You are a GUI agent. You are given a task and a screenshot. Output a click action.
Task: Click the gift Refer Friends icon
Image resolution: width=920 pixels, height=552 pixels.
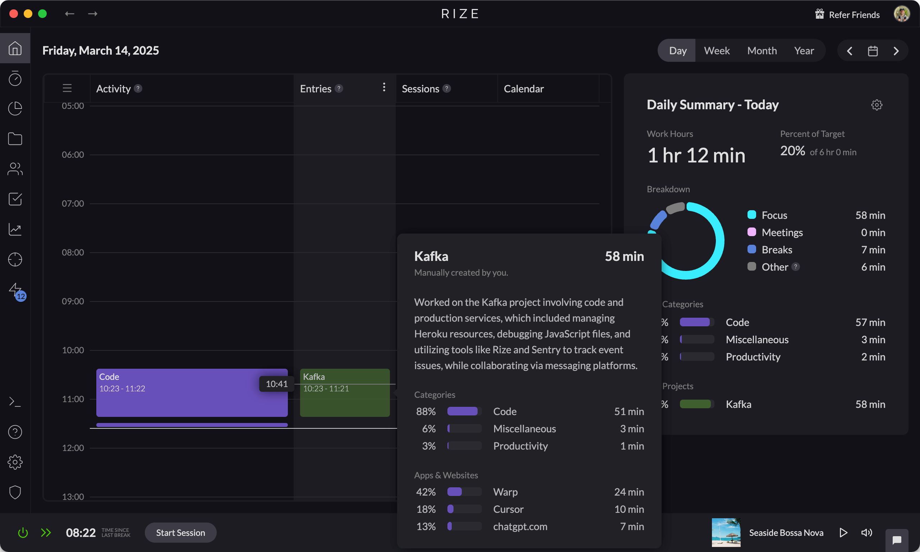point(820,14)
